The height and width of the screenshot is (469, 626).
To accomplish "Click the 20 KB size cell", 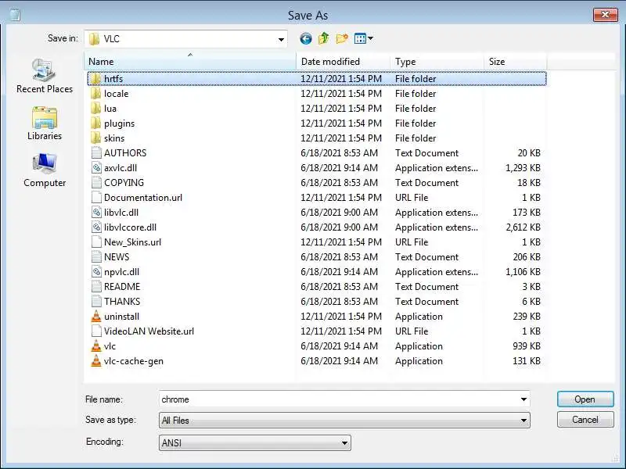I will click(529, 152).
